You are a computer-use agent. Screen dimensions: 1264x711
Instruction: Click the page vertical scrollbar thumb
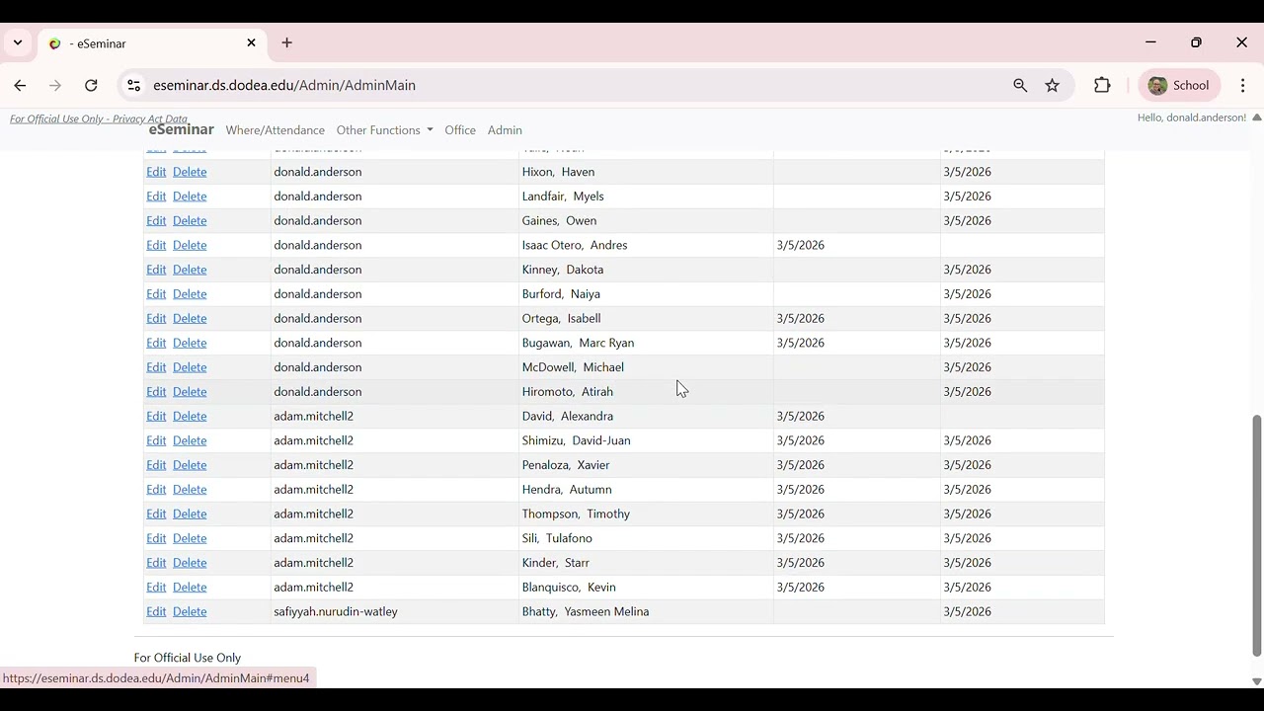point(1256,535)
